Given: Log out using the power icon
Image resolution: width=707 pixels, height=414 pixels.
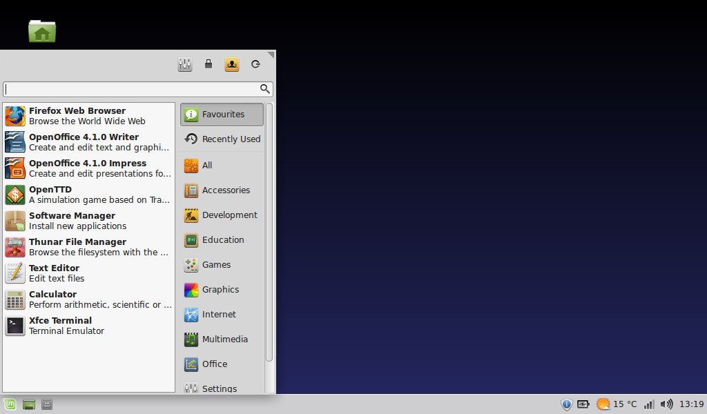Looking at the screenshot, I should pos(255,63).
